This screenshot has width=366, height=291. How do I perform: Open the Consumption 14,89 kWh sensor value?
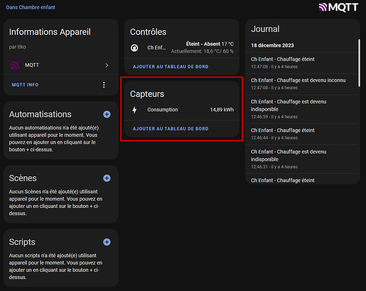coord(221,109)
